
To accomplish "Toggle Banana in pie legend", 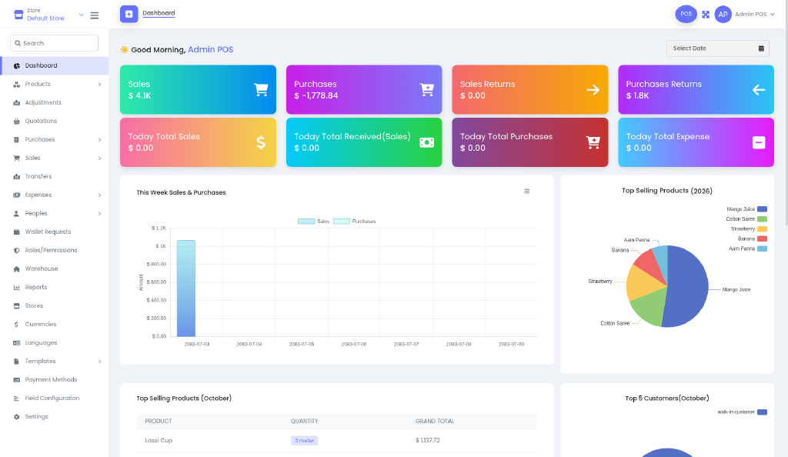I will [x=753, y=239].
